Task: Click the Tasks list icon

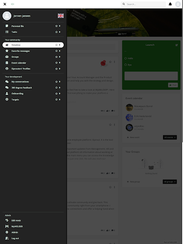Action: 7,32
